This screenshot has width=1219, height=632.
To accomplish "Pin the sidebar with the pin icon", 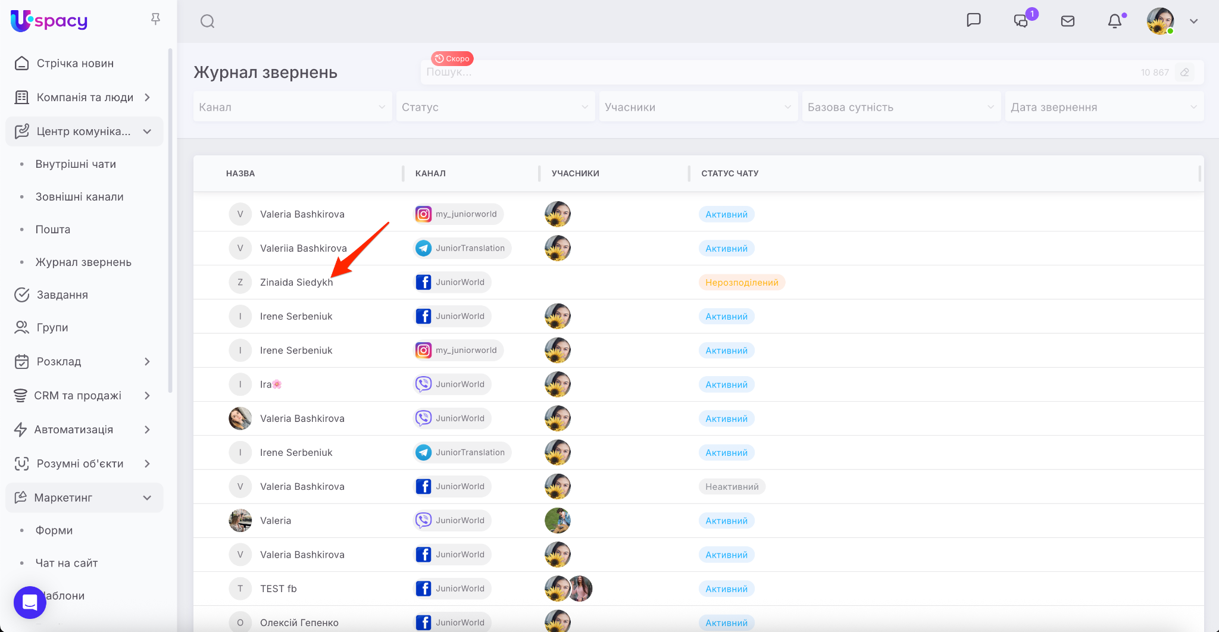I will tap(155, 20).
